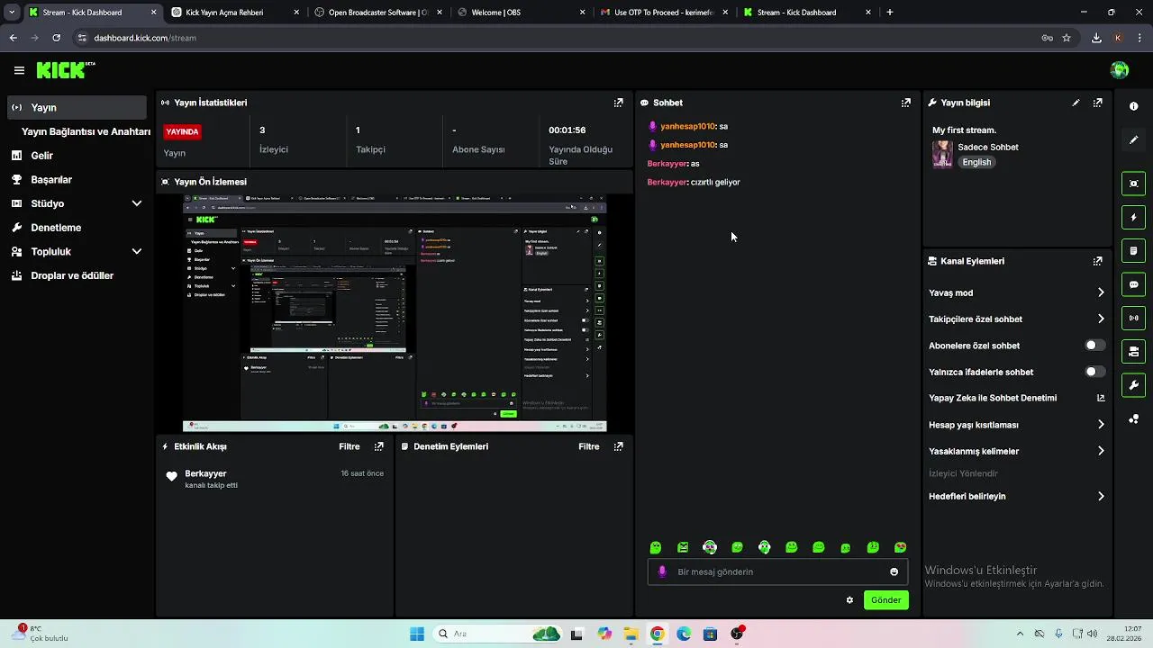Open Yayın Bağlantısı ve Anahtarı page
Viewport: 1153px width, 648px height.
pyautogui.click(x=86, y=131)
